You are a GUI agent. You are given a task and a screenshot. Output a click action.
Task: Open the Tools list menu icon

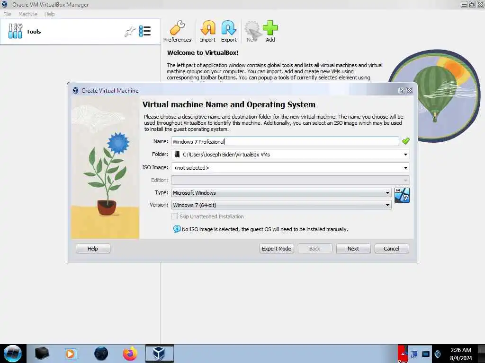coord(145,31)
